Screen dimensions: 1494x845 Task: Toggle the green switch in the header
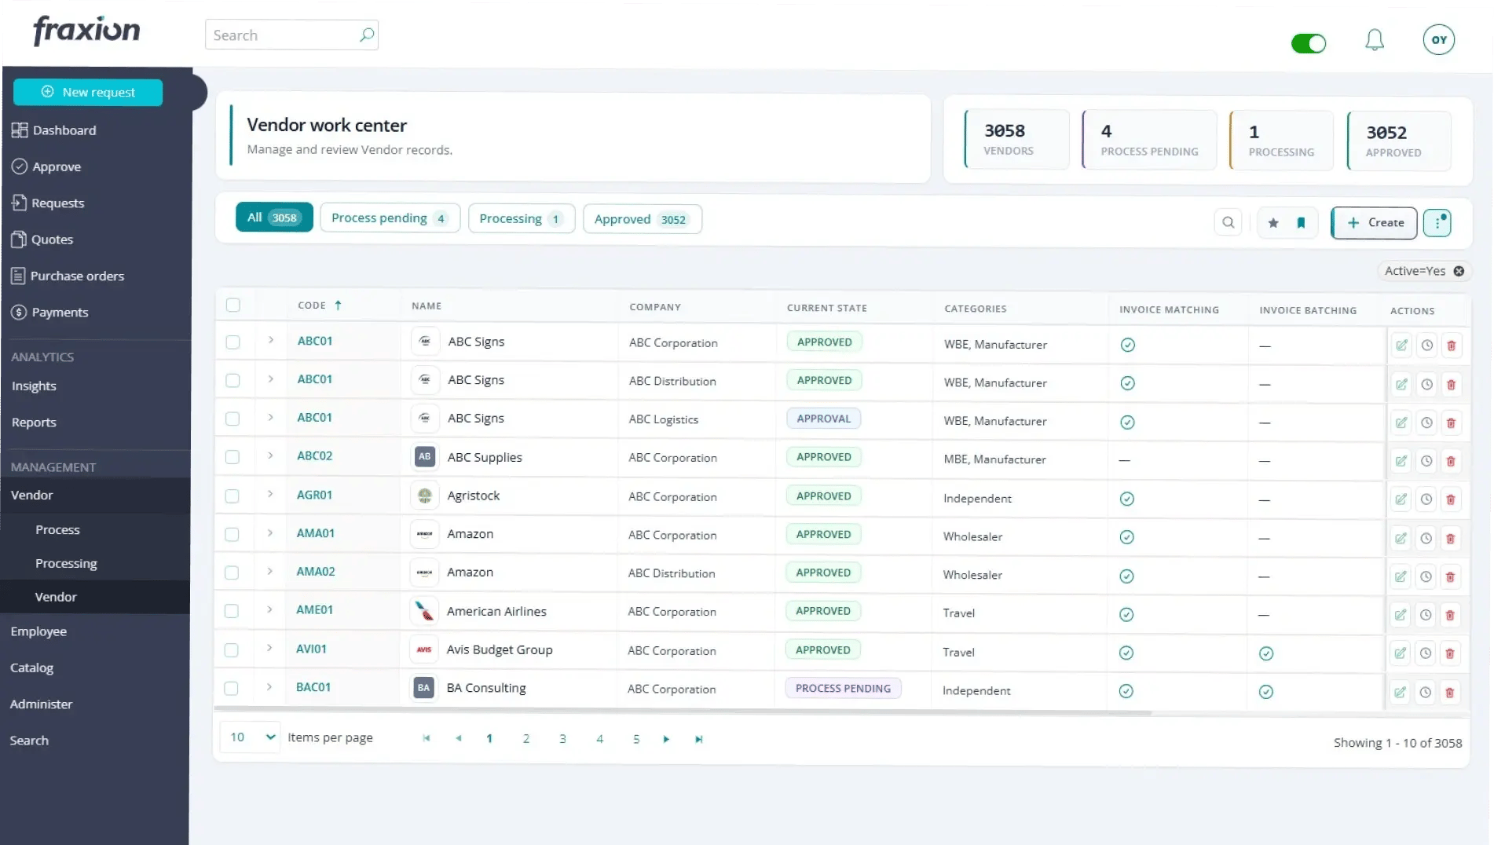click(x=1309, y=43)
